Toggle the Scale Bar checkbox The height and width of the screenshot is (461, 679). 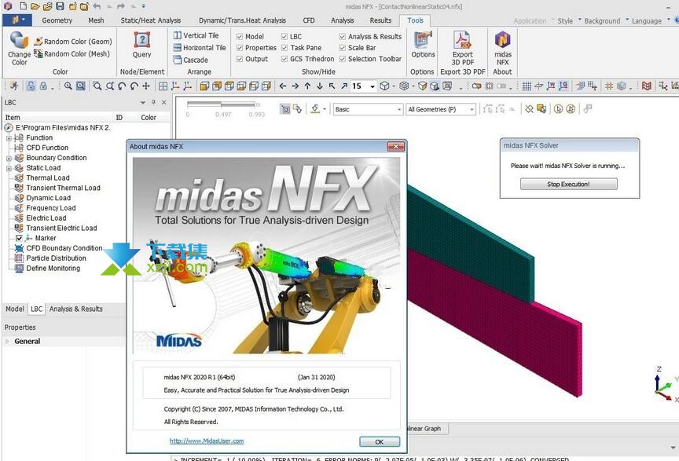342,48
